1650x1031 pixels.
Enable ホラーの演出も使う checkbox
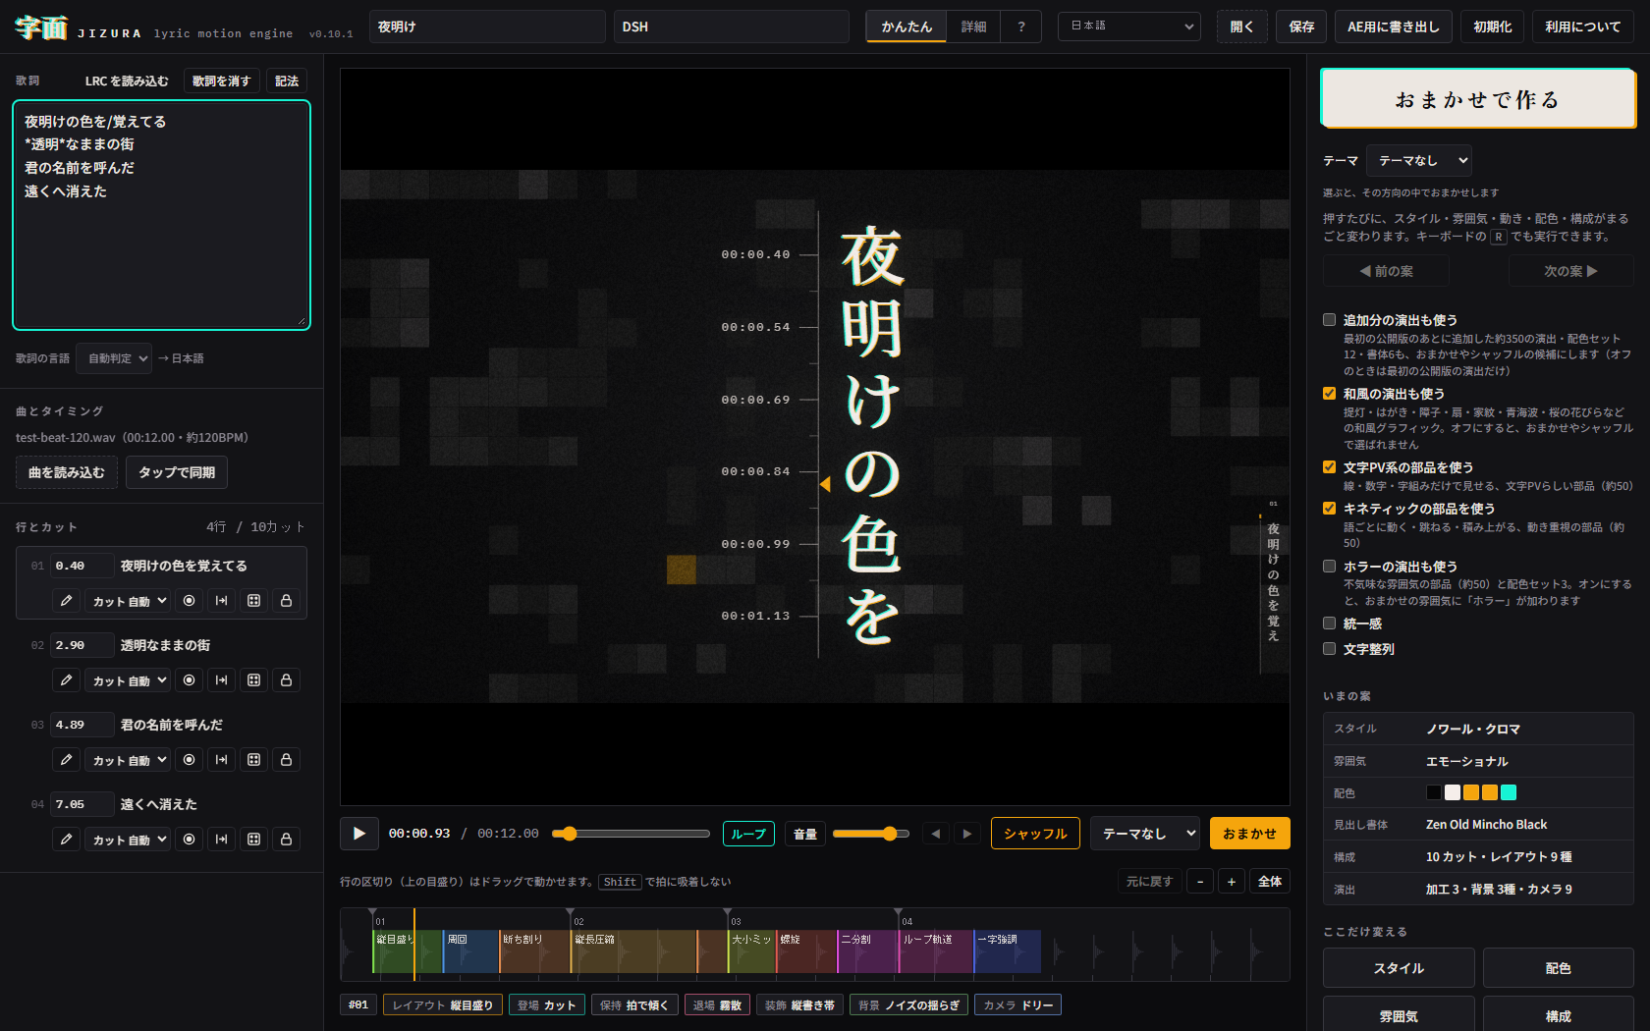1330,567
